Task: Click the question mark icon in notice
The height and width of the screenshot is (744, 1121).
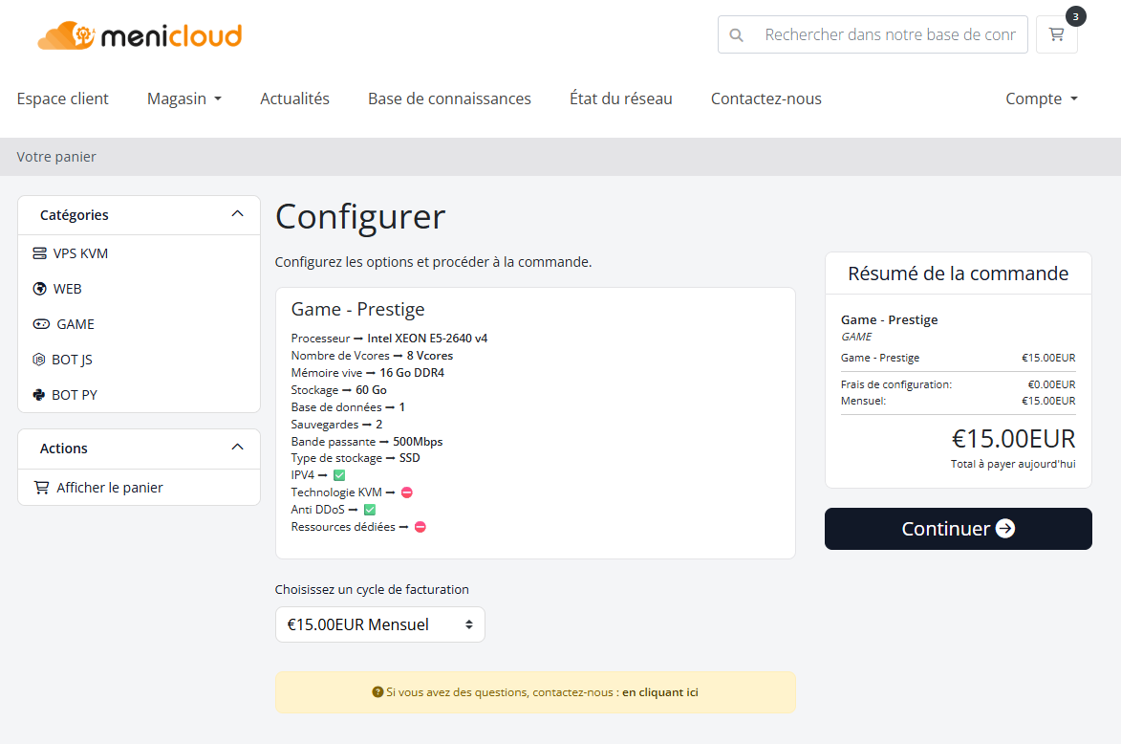Action: tap(377, 691)
